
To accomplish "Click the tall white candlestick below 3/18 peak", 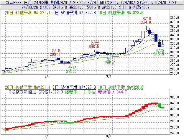I will coord(143,34).
